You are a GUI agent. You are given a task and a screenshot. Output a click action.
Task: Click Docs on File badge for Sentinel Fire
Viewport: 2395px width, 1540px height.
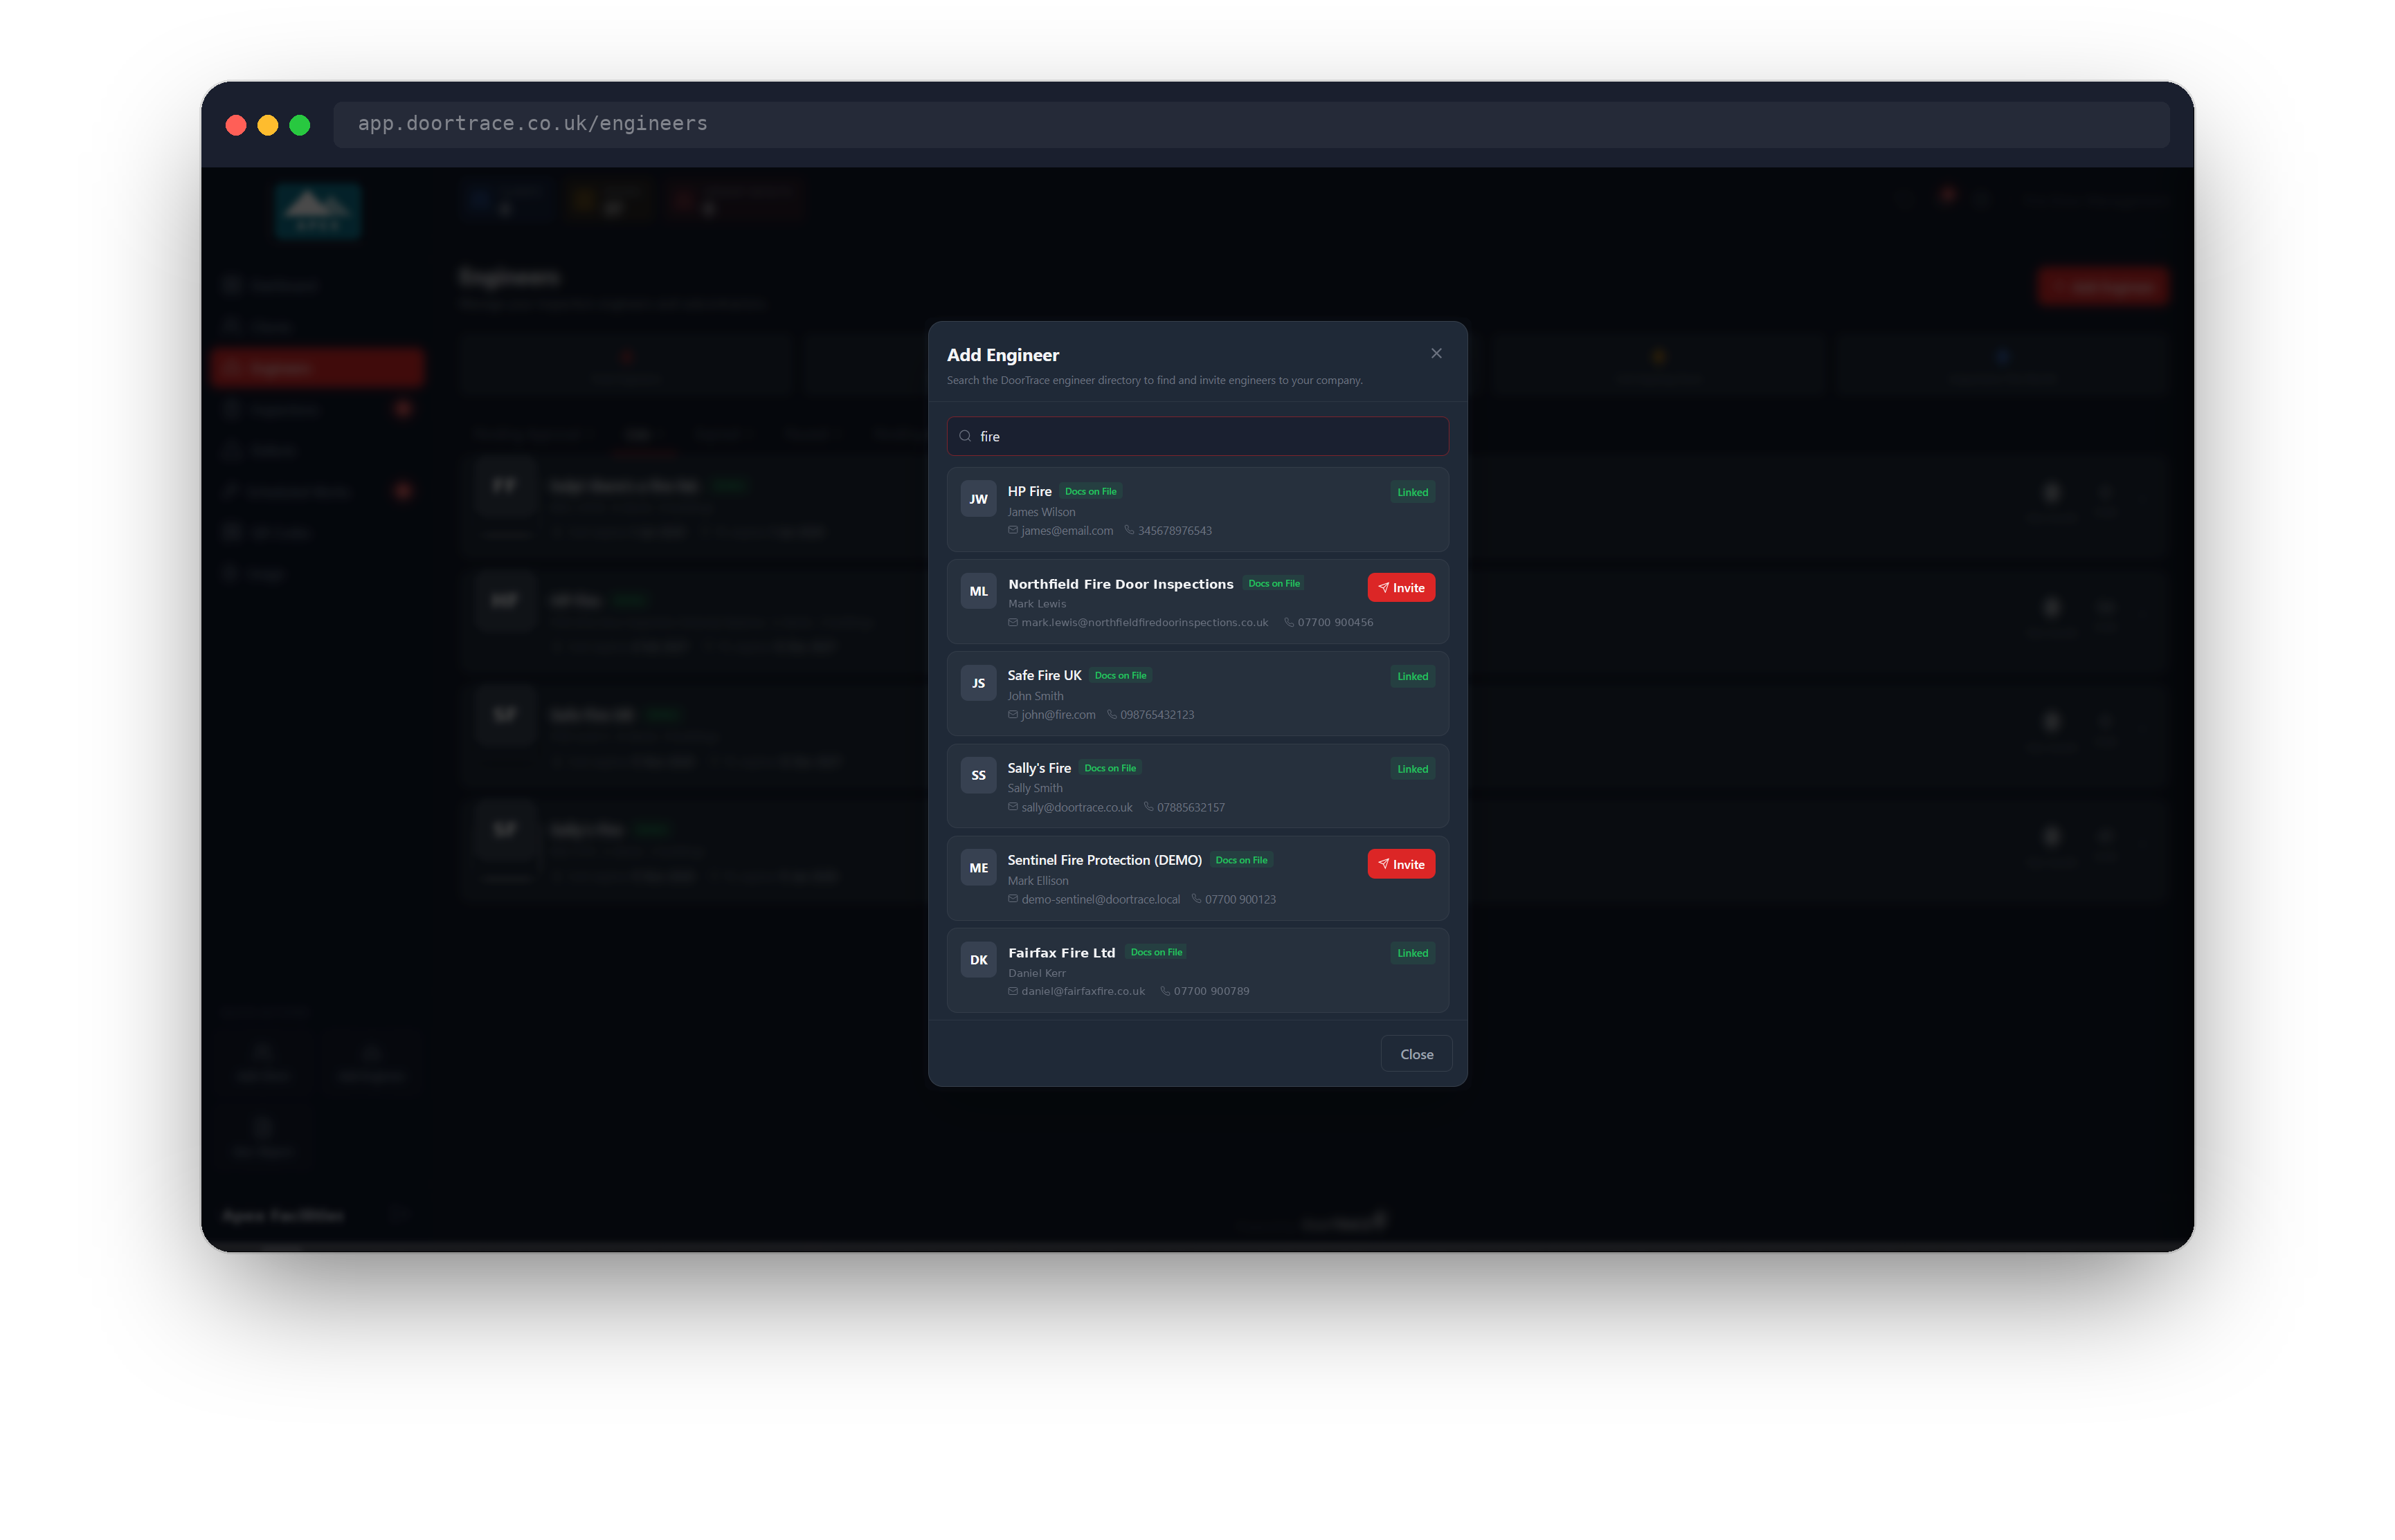[x=1240, y=860]
